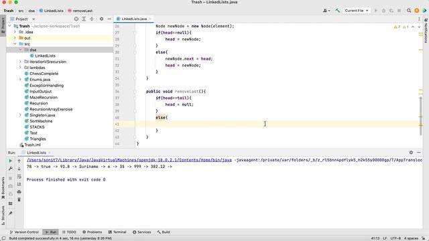Viewport: 429px width, 241px height.
Task: Rerun LinkedLists in Run panel
Action: pyautogui.click(x=11, y=161)
